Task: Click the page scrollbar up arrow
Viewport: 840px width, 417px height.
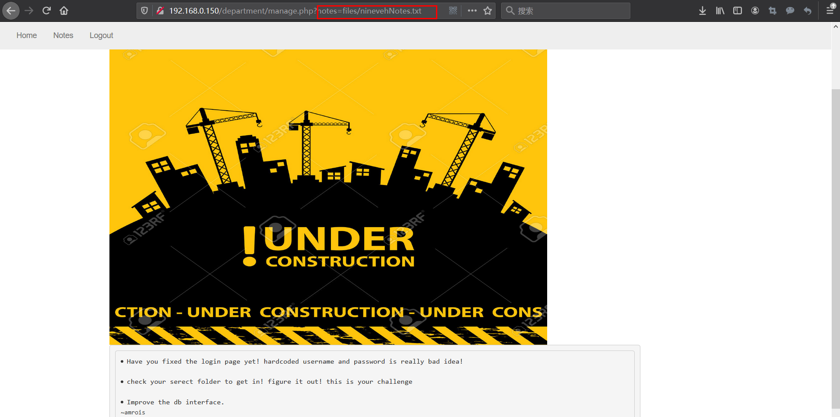Action: click(x=836, y=26)
